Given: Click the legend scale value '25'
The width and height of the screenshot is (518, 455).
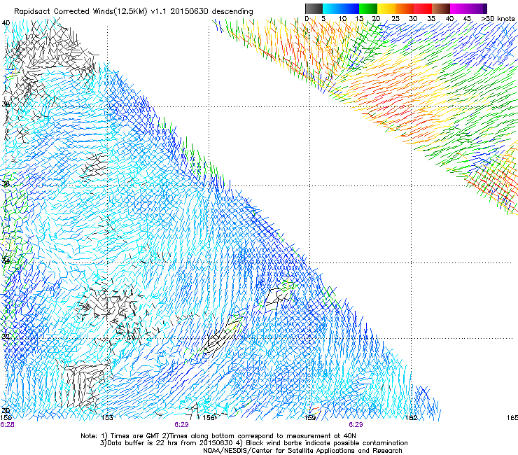Looking at the screenshot, I should pos(395,19).
